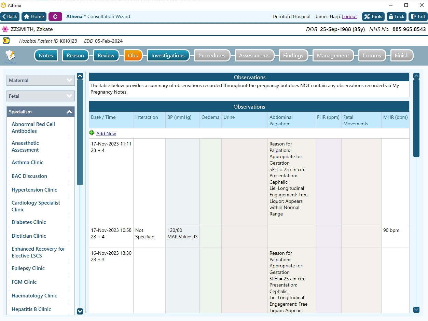
Task: Select Enhanced Recovery for Elective LSCS
Action: coord(38,252)
